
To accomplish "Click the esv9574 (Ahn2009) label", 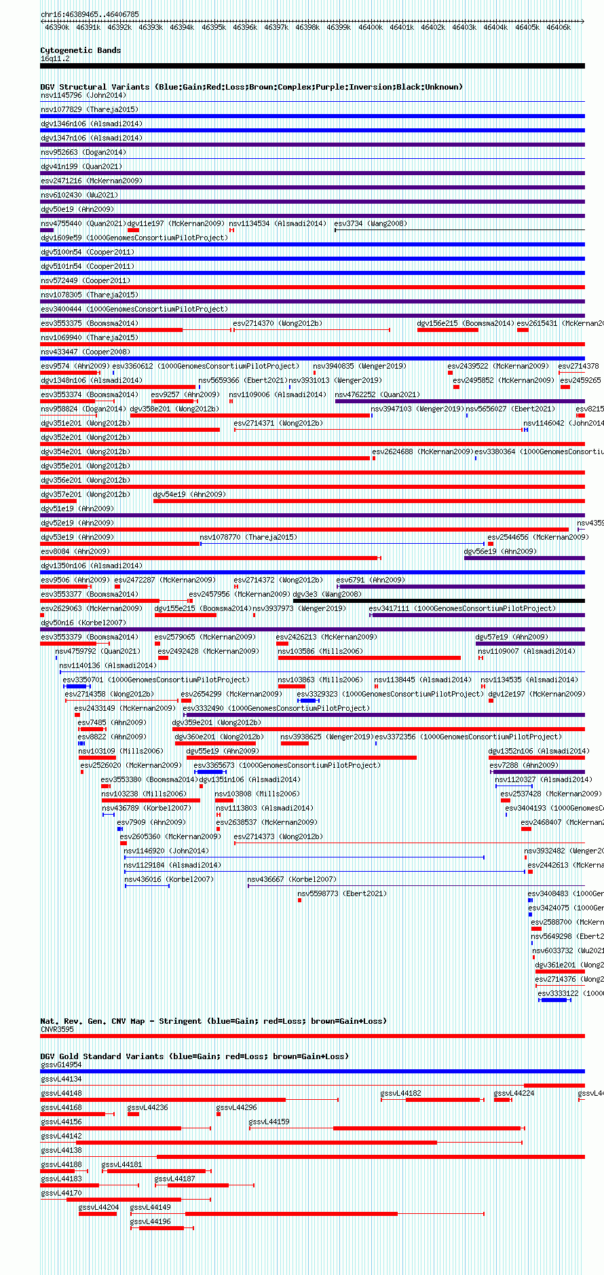I will click(75, 366).
